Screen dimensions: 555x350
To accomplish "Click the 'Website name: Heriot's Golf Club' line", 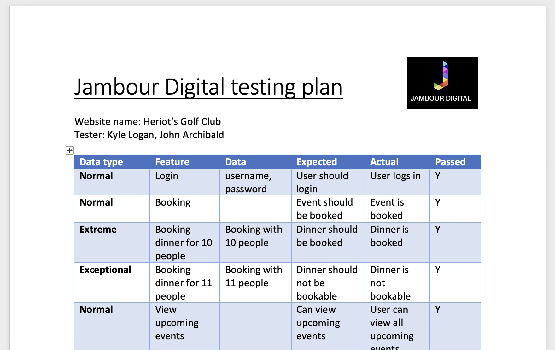I will (x=148, y=121).
